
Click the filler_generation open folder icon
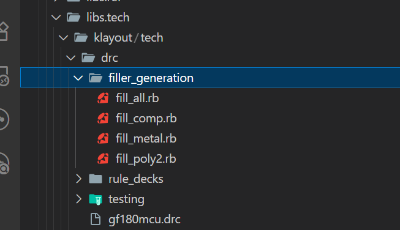point(96,78)
